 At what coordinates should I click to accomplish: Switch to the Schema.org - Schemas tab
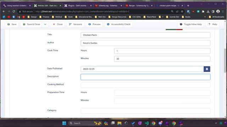[108, 6]
